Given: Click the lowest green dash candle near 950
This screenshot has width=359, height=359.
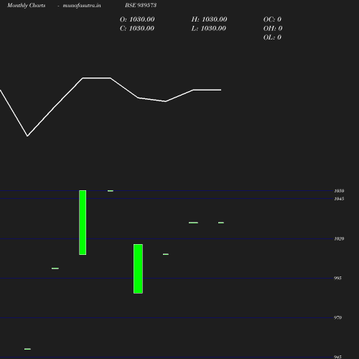Looking at the screenshot, I should tap(27, 349).
